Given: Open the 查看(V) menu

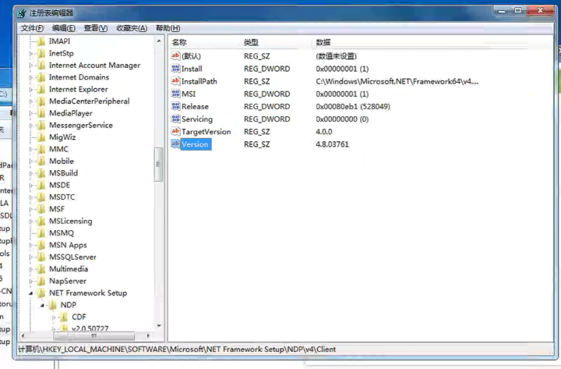Looking at the screenshot, I should [96, 28].
